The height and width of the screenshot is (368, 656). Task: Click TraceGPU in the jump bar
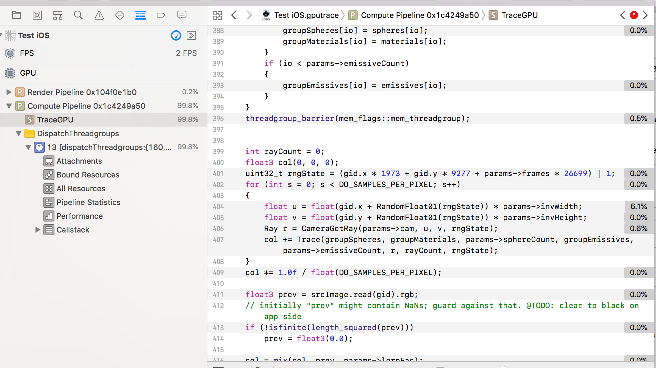click(513, 15)
